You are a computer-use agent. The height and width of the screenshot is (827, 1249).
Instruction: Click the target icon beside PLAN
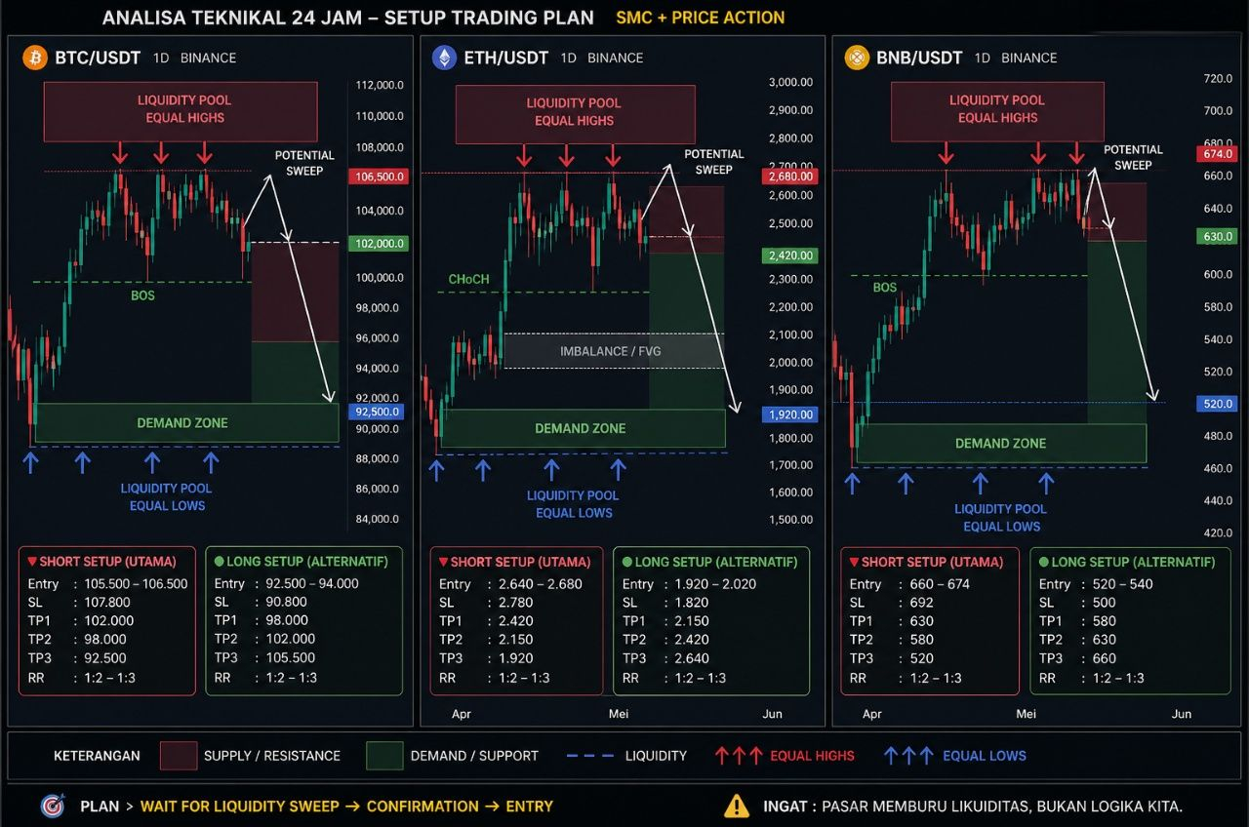click(x=52, y=807)
